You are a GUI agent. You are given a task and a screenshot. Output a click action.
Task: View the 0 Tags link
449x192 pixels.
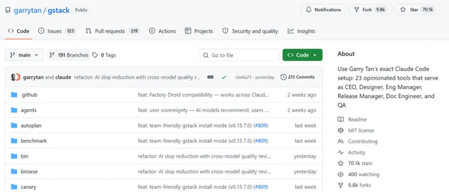(104, 55)
